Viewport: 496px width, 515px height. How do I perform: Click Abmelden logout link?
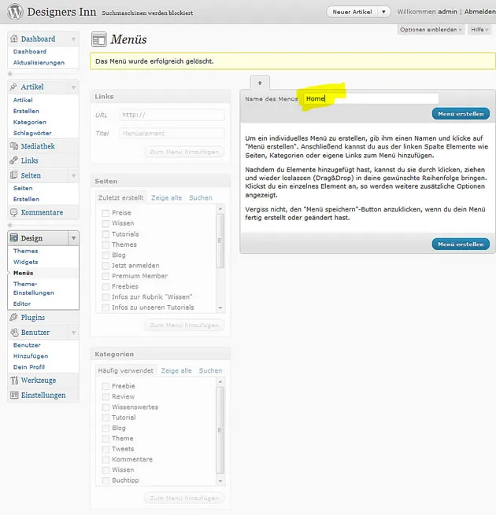(x=480, y=12)
